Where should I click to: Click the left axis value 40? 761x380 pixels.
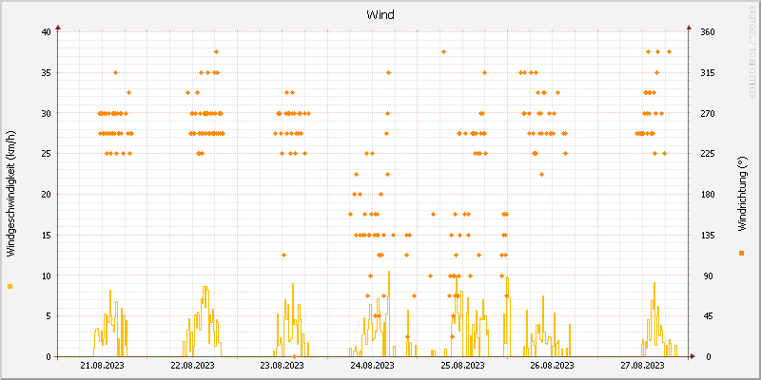pos(46,32)
